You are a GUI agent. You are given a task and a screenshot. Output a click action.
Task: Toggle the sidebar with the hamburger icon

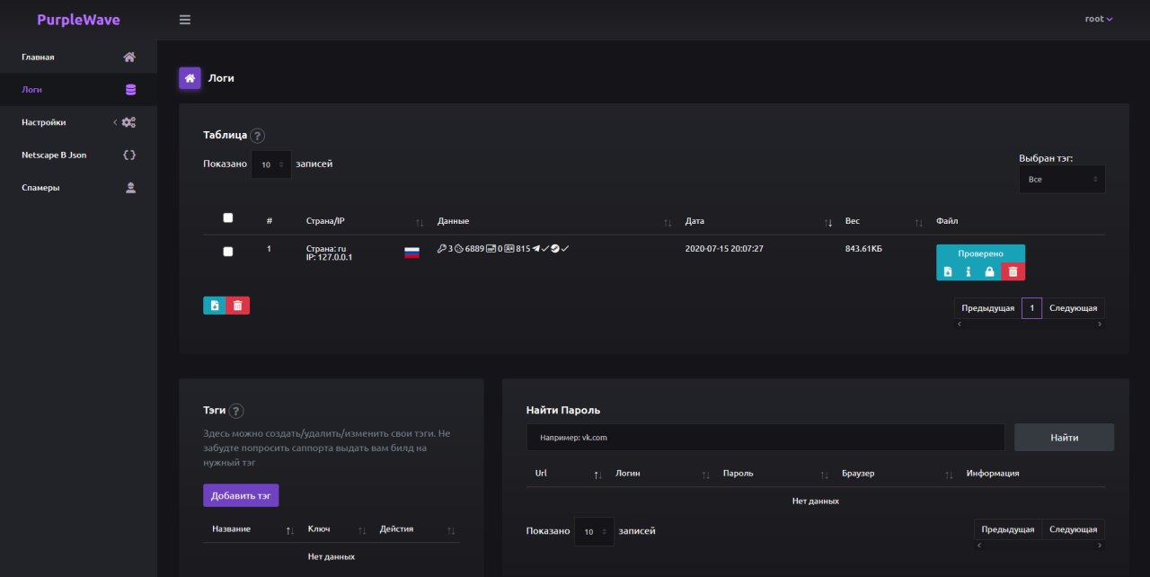coord(185,20)
